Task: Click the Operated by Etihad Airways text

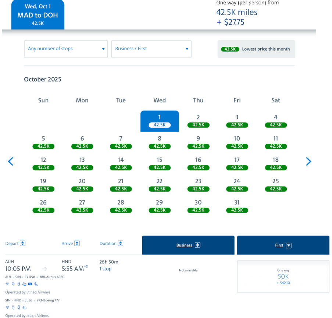Action: 28,292
